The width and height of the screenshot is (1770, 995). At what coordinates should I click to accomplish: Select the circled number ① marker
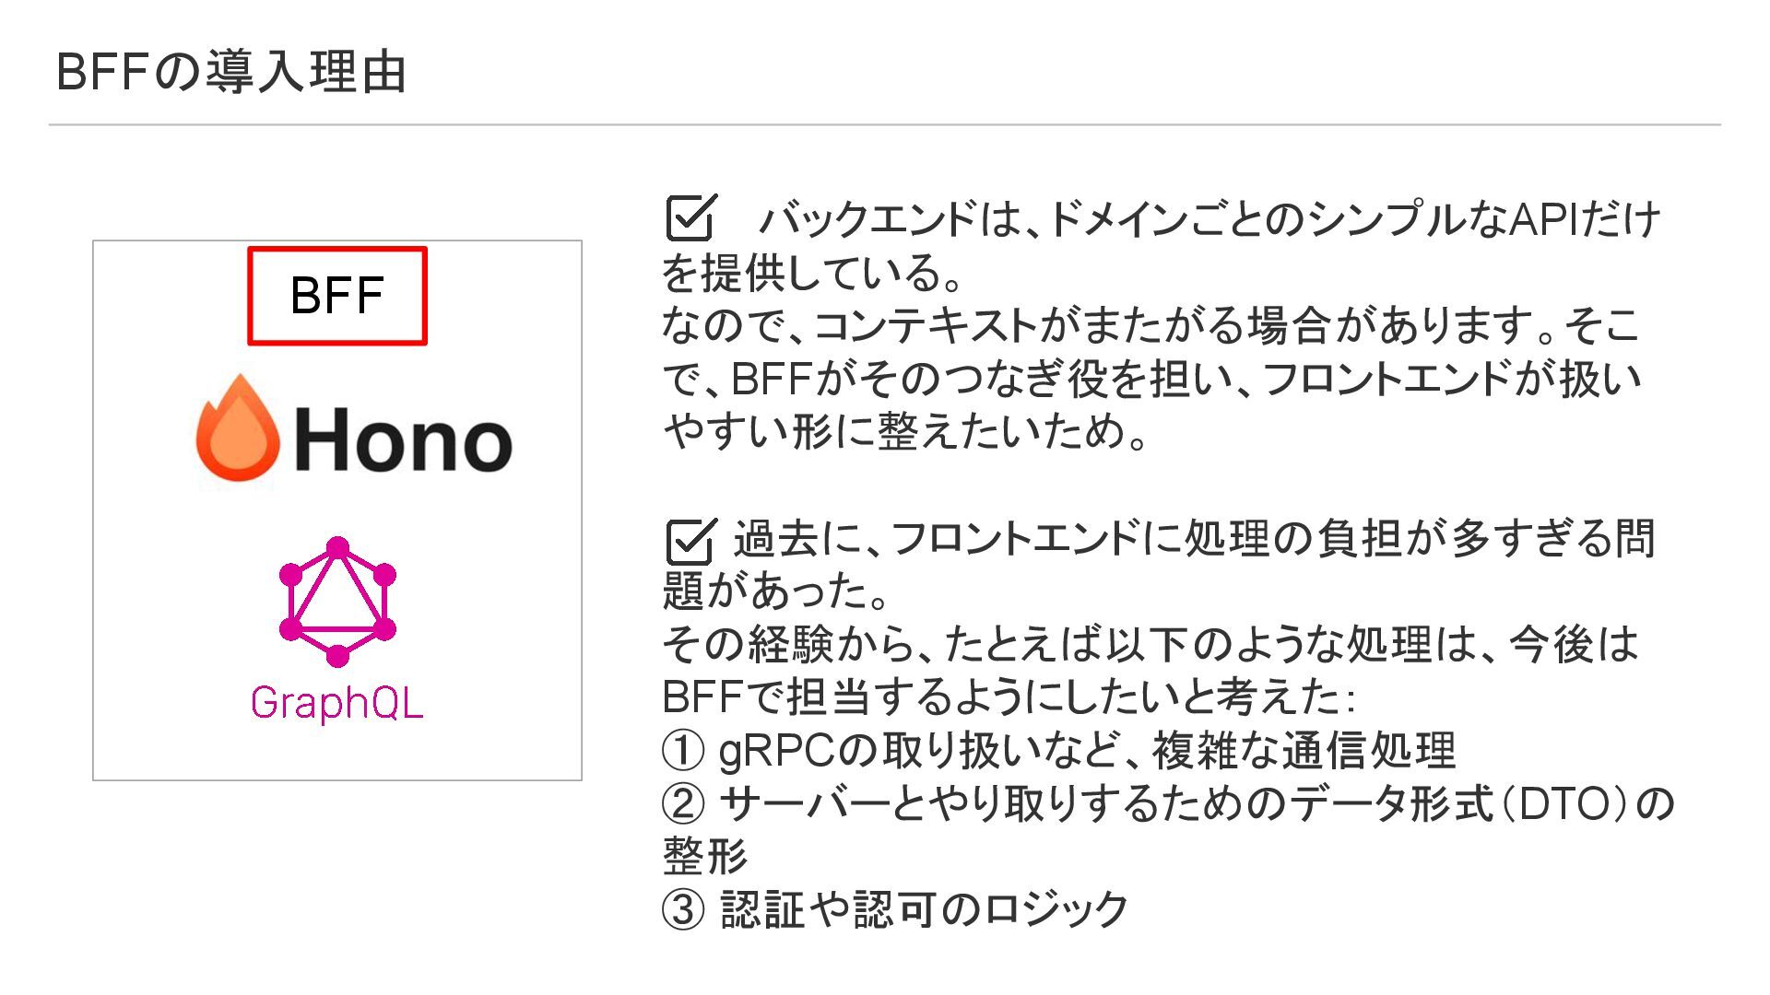pyautogui.click(x=683, y=751)
